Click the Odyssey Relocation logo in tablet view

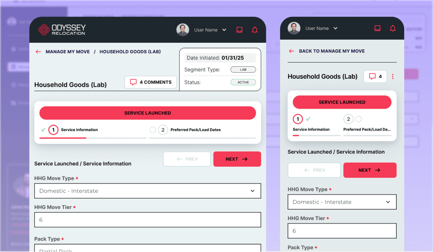pos(62,30)
